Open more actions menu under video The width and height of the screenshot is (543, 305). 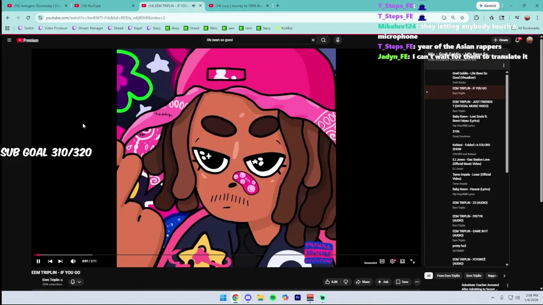[x=417, y=282]
